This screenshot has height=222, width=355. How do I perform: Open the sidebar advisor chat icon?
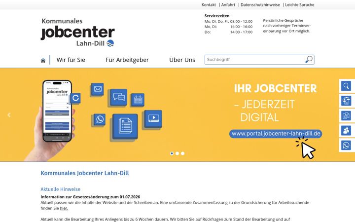click(x=346, y=101)
